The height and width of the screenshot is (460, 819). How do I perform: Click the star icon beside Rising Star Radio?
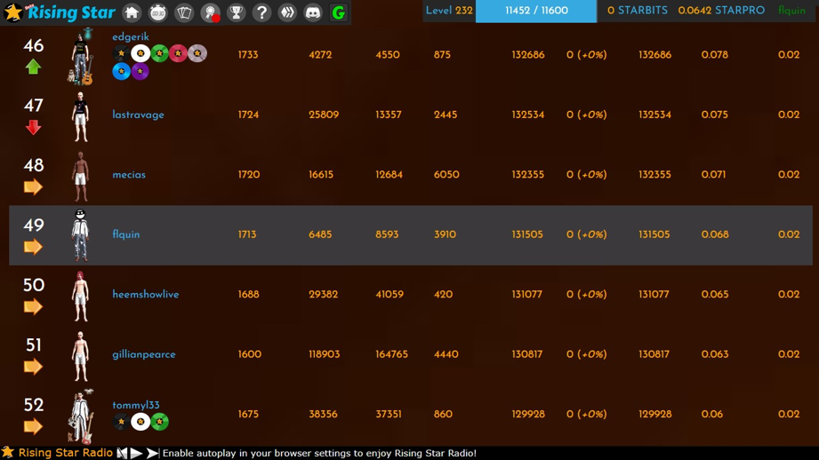coord(8,452)
